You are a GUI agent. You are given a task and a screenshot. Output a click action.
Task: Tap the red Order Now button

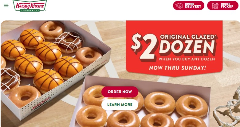120,92
